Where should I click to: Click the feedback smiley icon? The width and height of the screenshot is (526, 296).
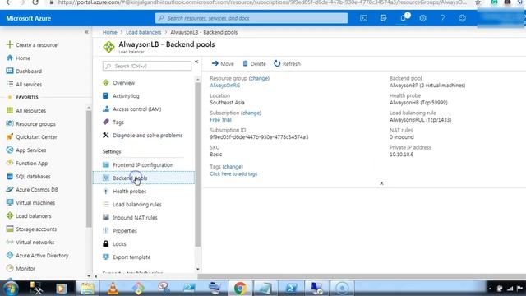tap(462, 18)
